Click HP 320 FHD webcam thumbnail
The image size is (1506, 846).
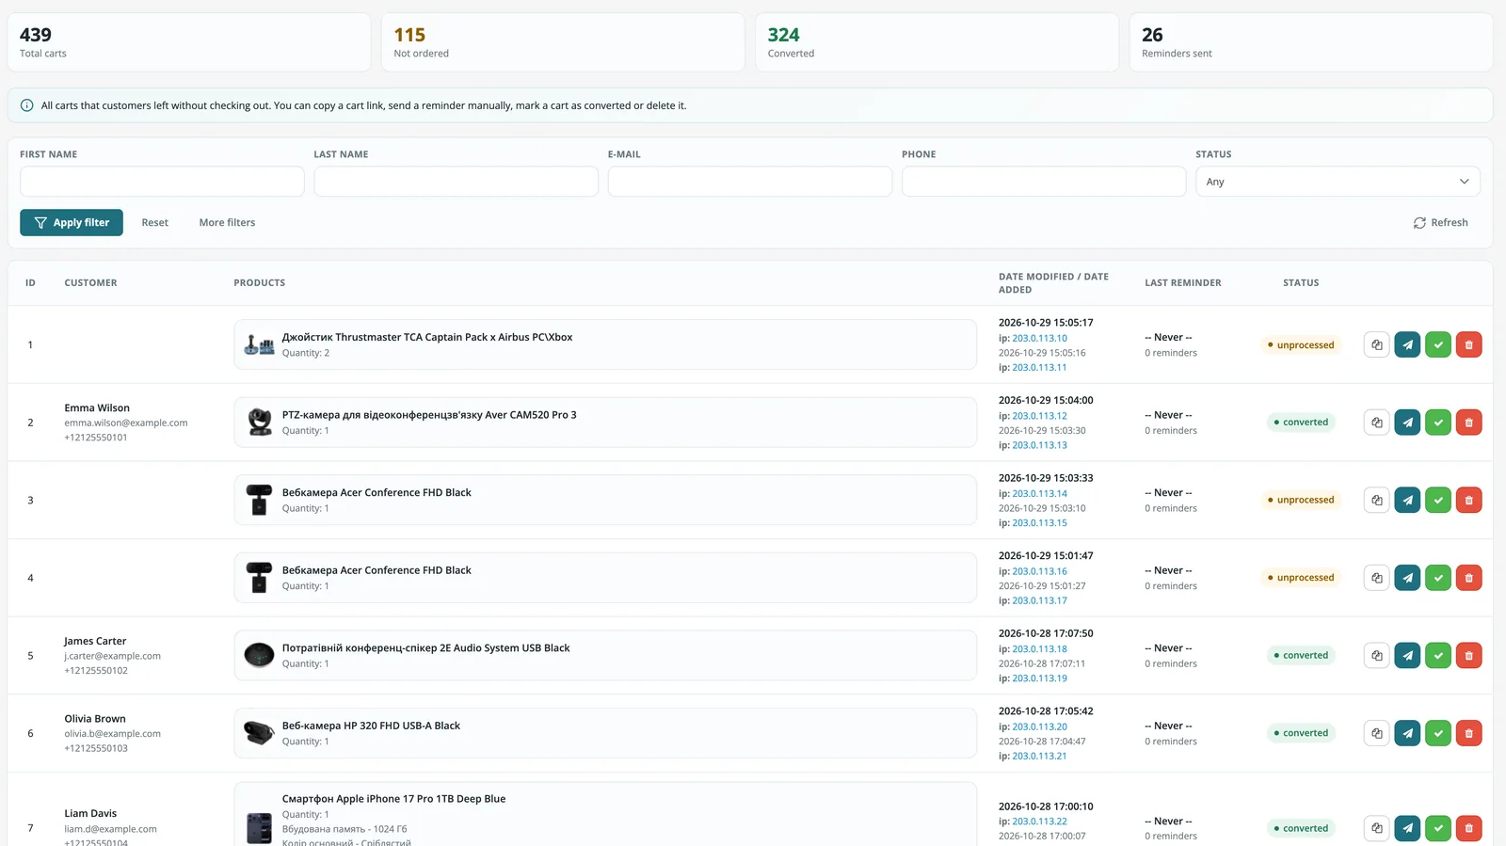click(x=259, y=733)
